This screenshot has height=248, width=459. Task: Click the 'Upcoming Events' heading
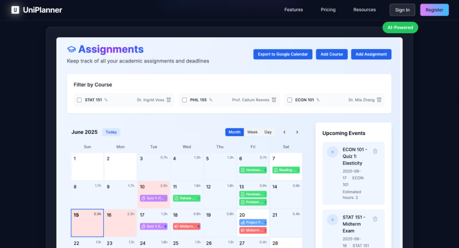(x=344, y=133)
